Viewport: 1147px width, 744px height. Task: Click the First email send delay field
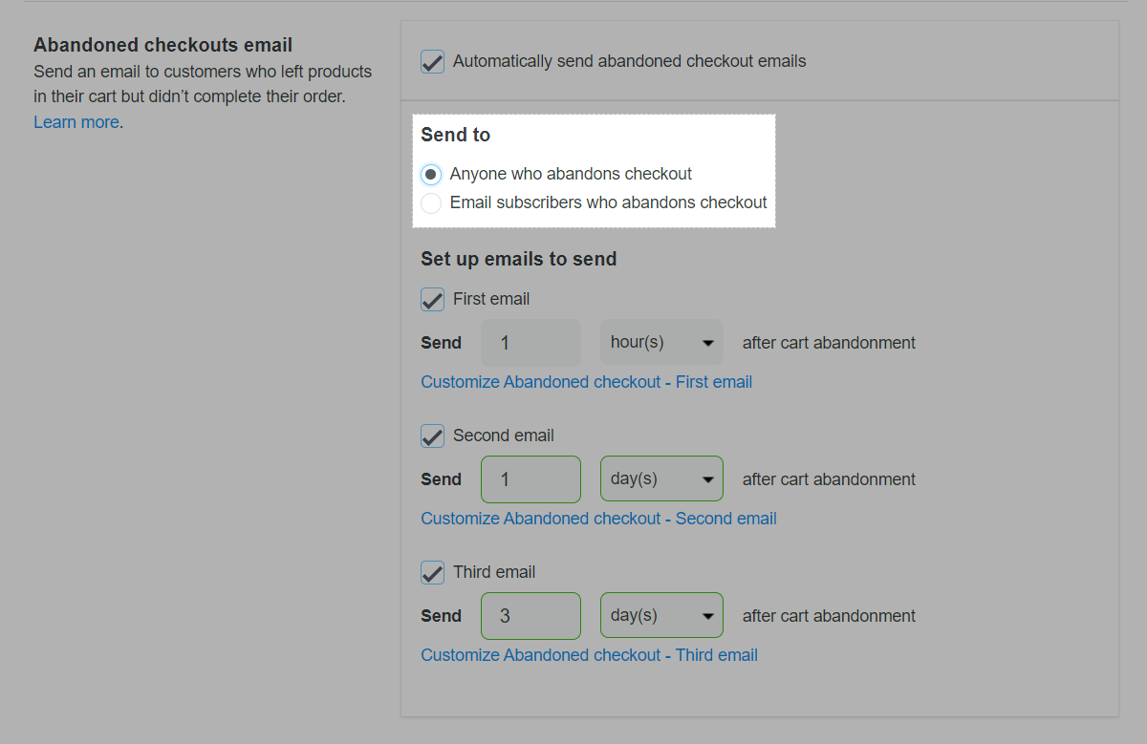[530, 343]
